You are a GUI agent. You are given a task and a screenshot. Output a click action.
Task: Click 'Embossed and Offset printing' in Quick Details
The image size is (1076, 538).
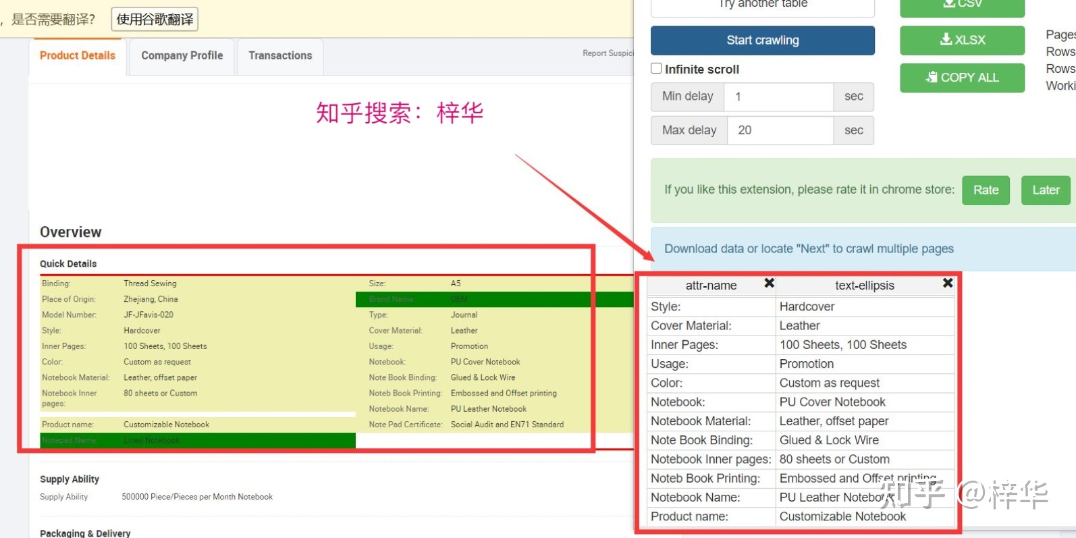pos(504,393)
